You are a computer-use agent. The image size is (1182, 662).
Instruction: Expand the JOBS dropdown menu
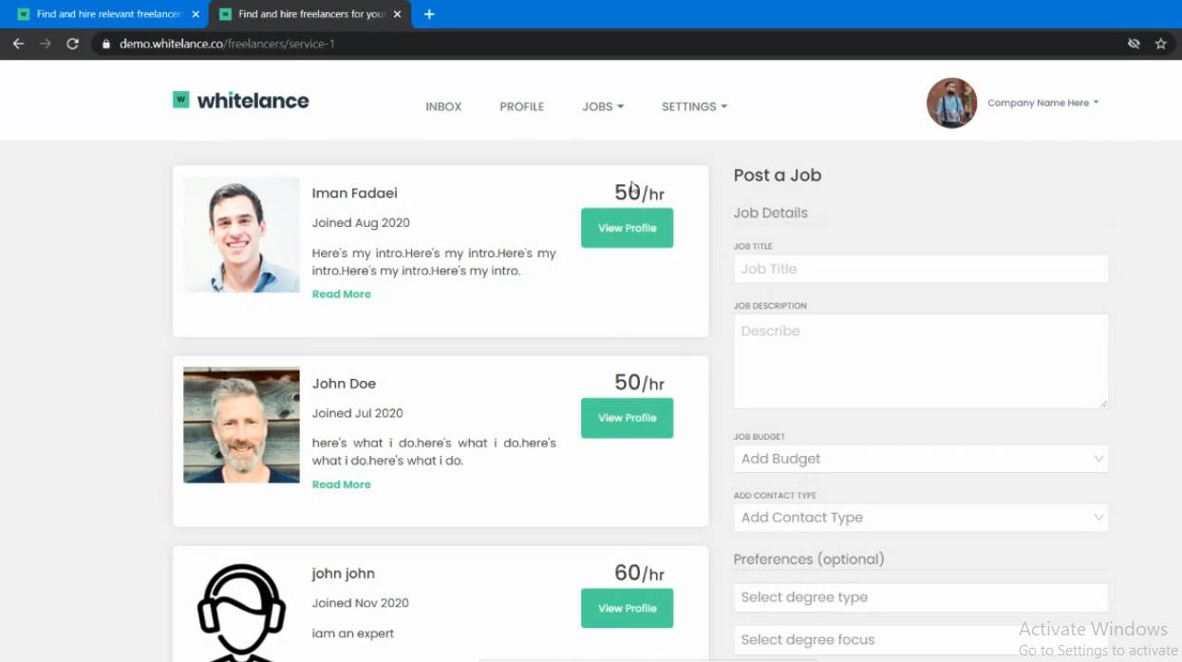coord(603,106)
